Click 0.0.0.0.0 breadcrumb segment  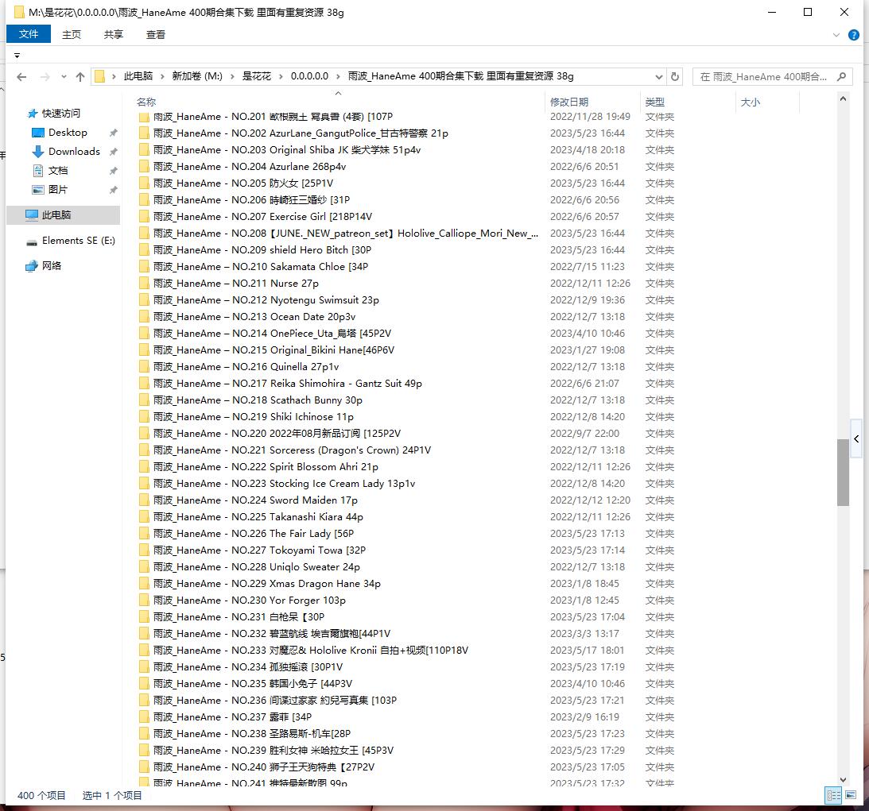click(x=309, y=76)
